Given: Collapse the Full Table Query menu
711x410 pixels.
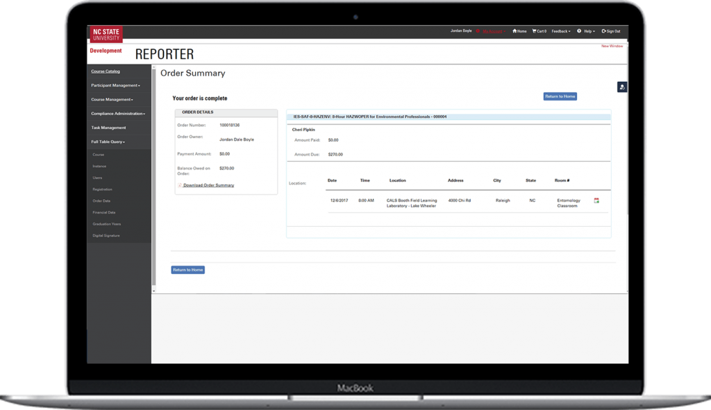Looking at the screenshot, I should click(108, 142).
